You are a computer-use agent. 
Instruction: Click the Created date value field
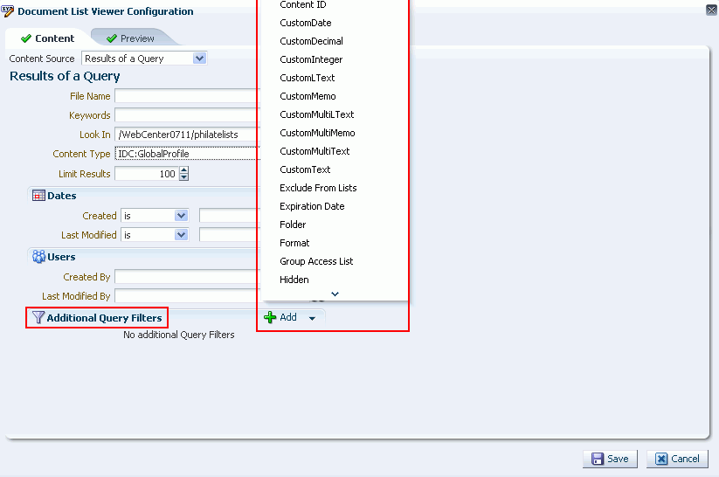click(x=230, y=216)
